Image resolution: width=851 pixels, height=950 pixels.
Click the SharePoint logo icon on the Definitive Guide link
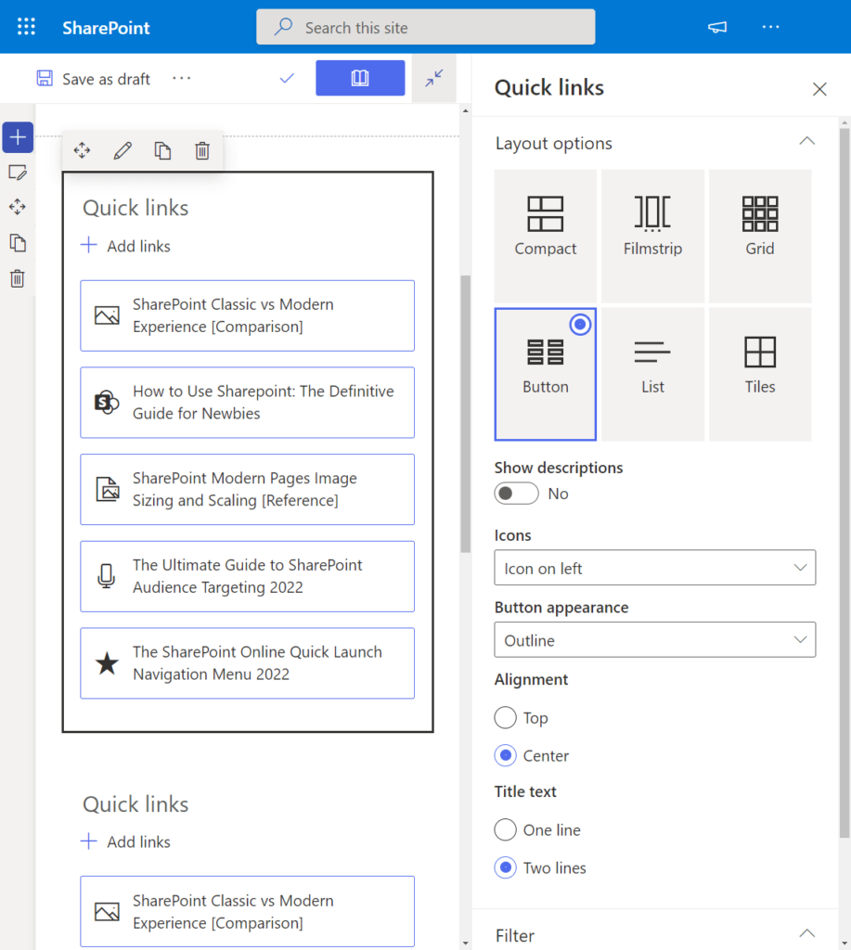click(x=108, y=403)
